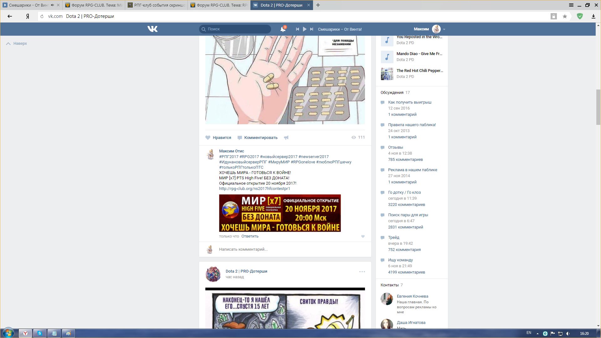
Task: Bookmark page with the star icon
Action: (x=565, y=16)
